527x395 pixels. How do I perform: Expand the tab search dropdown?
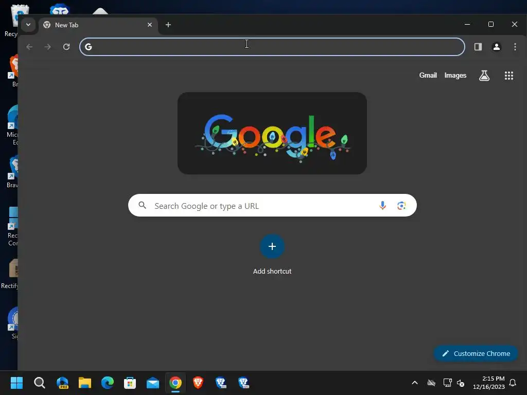(x=28, y=25)
